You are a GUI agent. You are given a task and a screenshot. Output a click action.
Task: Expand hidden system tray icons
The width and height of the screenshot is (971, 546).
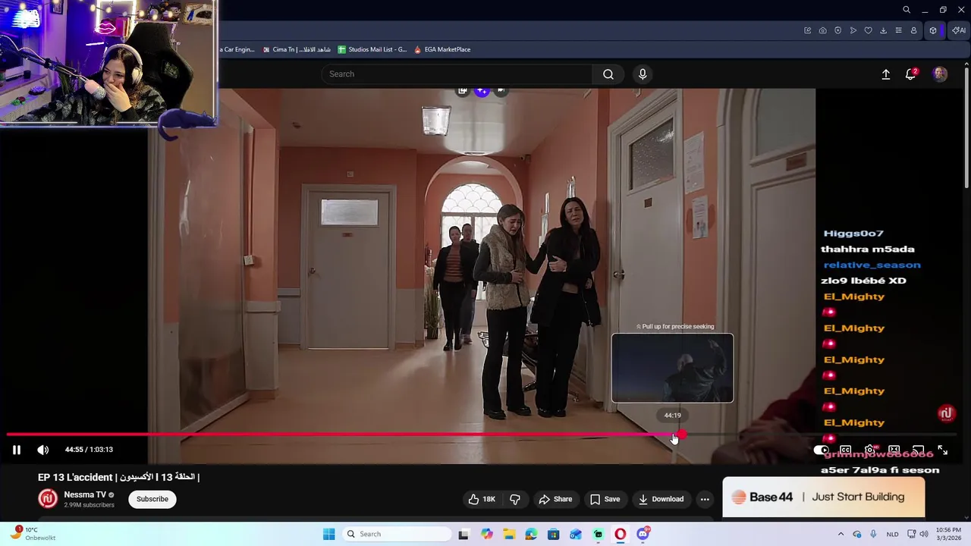click(x=841, y=534)
